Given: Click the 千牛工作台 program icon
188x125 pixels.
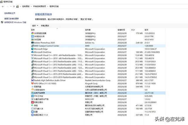Looking at the screenshot, I should click(x=32, y=96).
